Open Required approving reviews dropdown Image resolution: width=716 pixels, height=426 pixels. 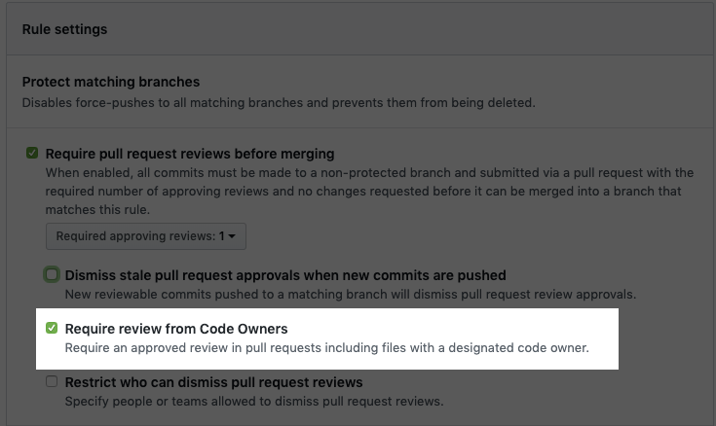pos(146,236)
